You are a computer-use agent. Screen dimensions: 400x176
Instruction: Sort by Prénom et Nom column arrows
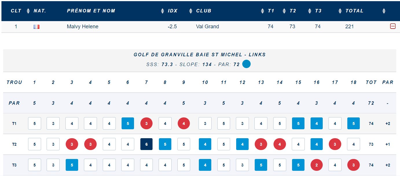pos(162,11)
